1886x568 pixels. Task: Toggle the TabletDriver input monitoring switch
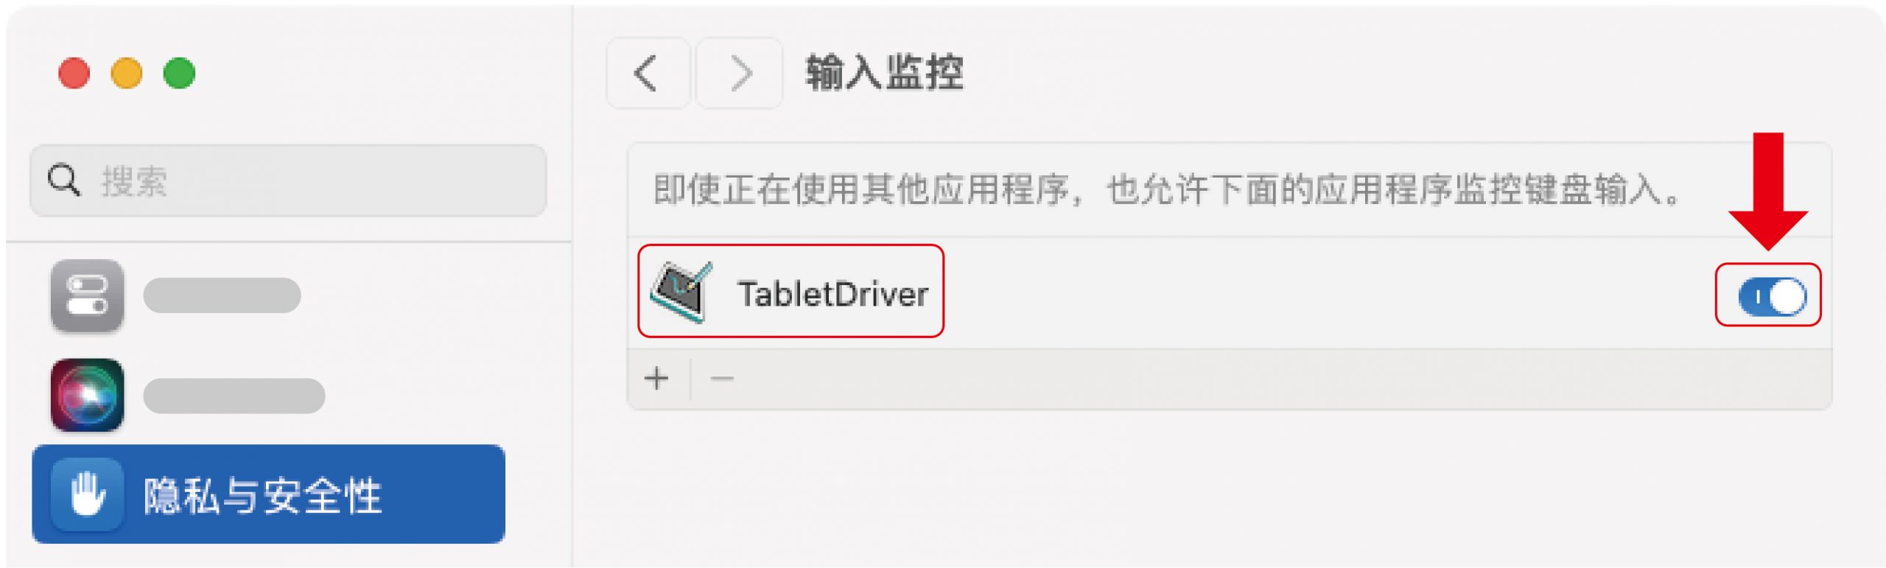point(1772,296)
